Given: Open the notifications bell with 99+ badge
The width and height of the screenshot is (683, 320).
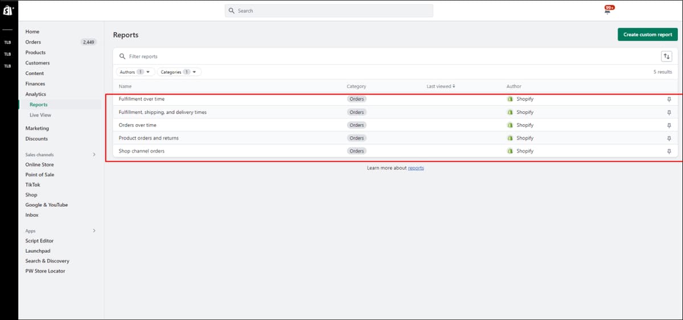Looking at the screenshot, I should 608,10.
